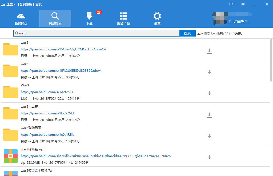Click the skin (shirt) icon in title bar

(x=231, y=4)
